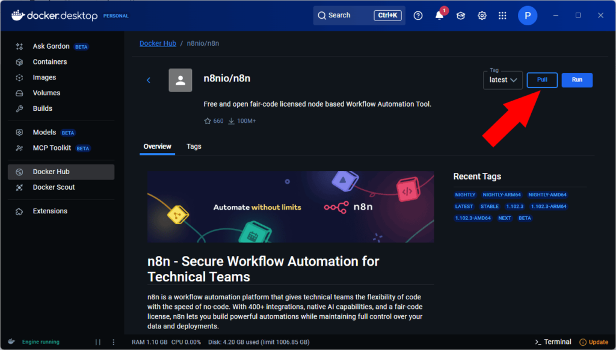Viewport: 616px width, 350px height.
Task: Click the n8nio/n8n repository title
Action: (227, 78)
